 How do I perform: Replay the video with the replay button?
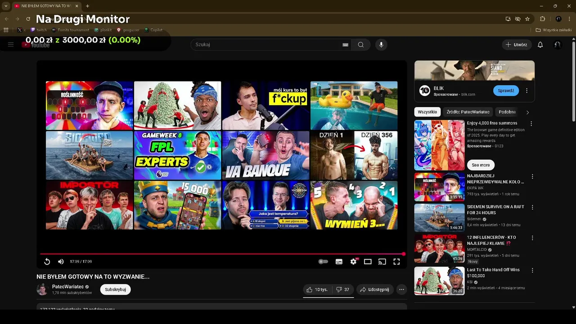pyautogui.click(x=47, y=261)
